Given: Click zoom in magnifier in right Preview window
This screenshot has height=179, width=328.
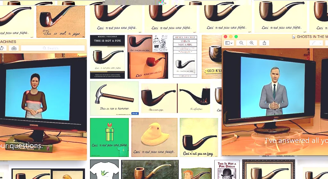Looking at the screenshot, I should point(252,43).
